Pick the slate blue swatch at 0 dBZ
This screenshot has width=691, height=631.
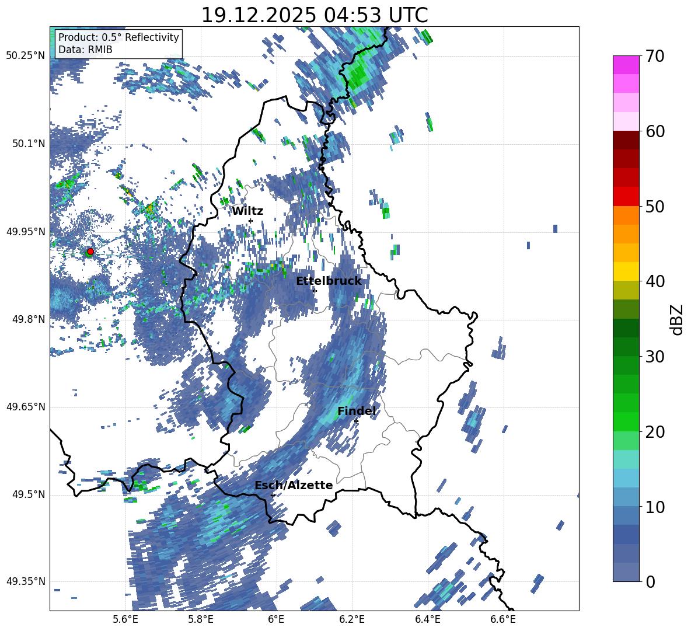[626, 572]
